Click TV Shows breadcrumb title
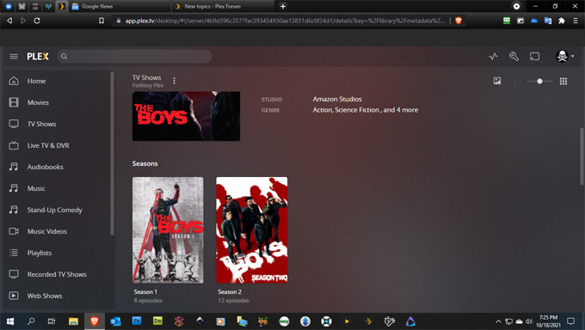This screenshot has height=330, width=585. [146, 77]
